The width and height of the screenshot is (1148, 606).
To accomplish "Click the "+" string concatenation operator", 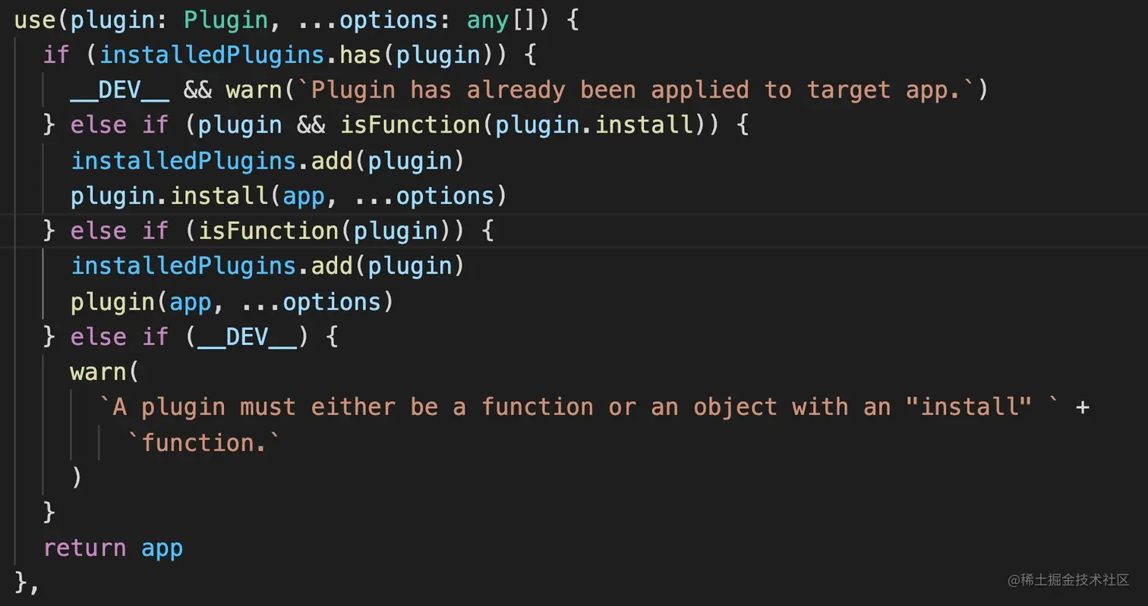I will coord(1082,407).
